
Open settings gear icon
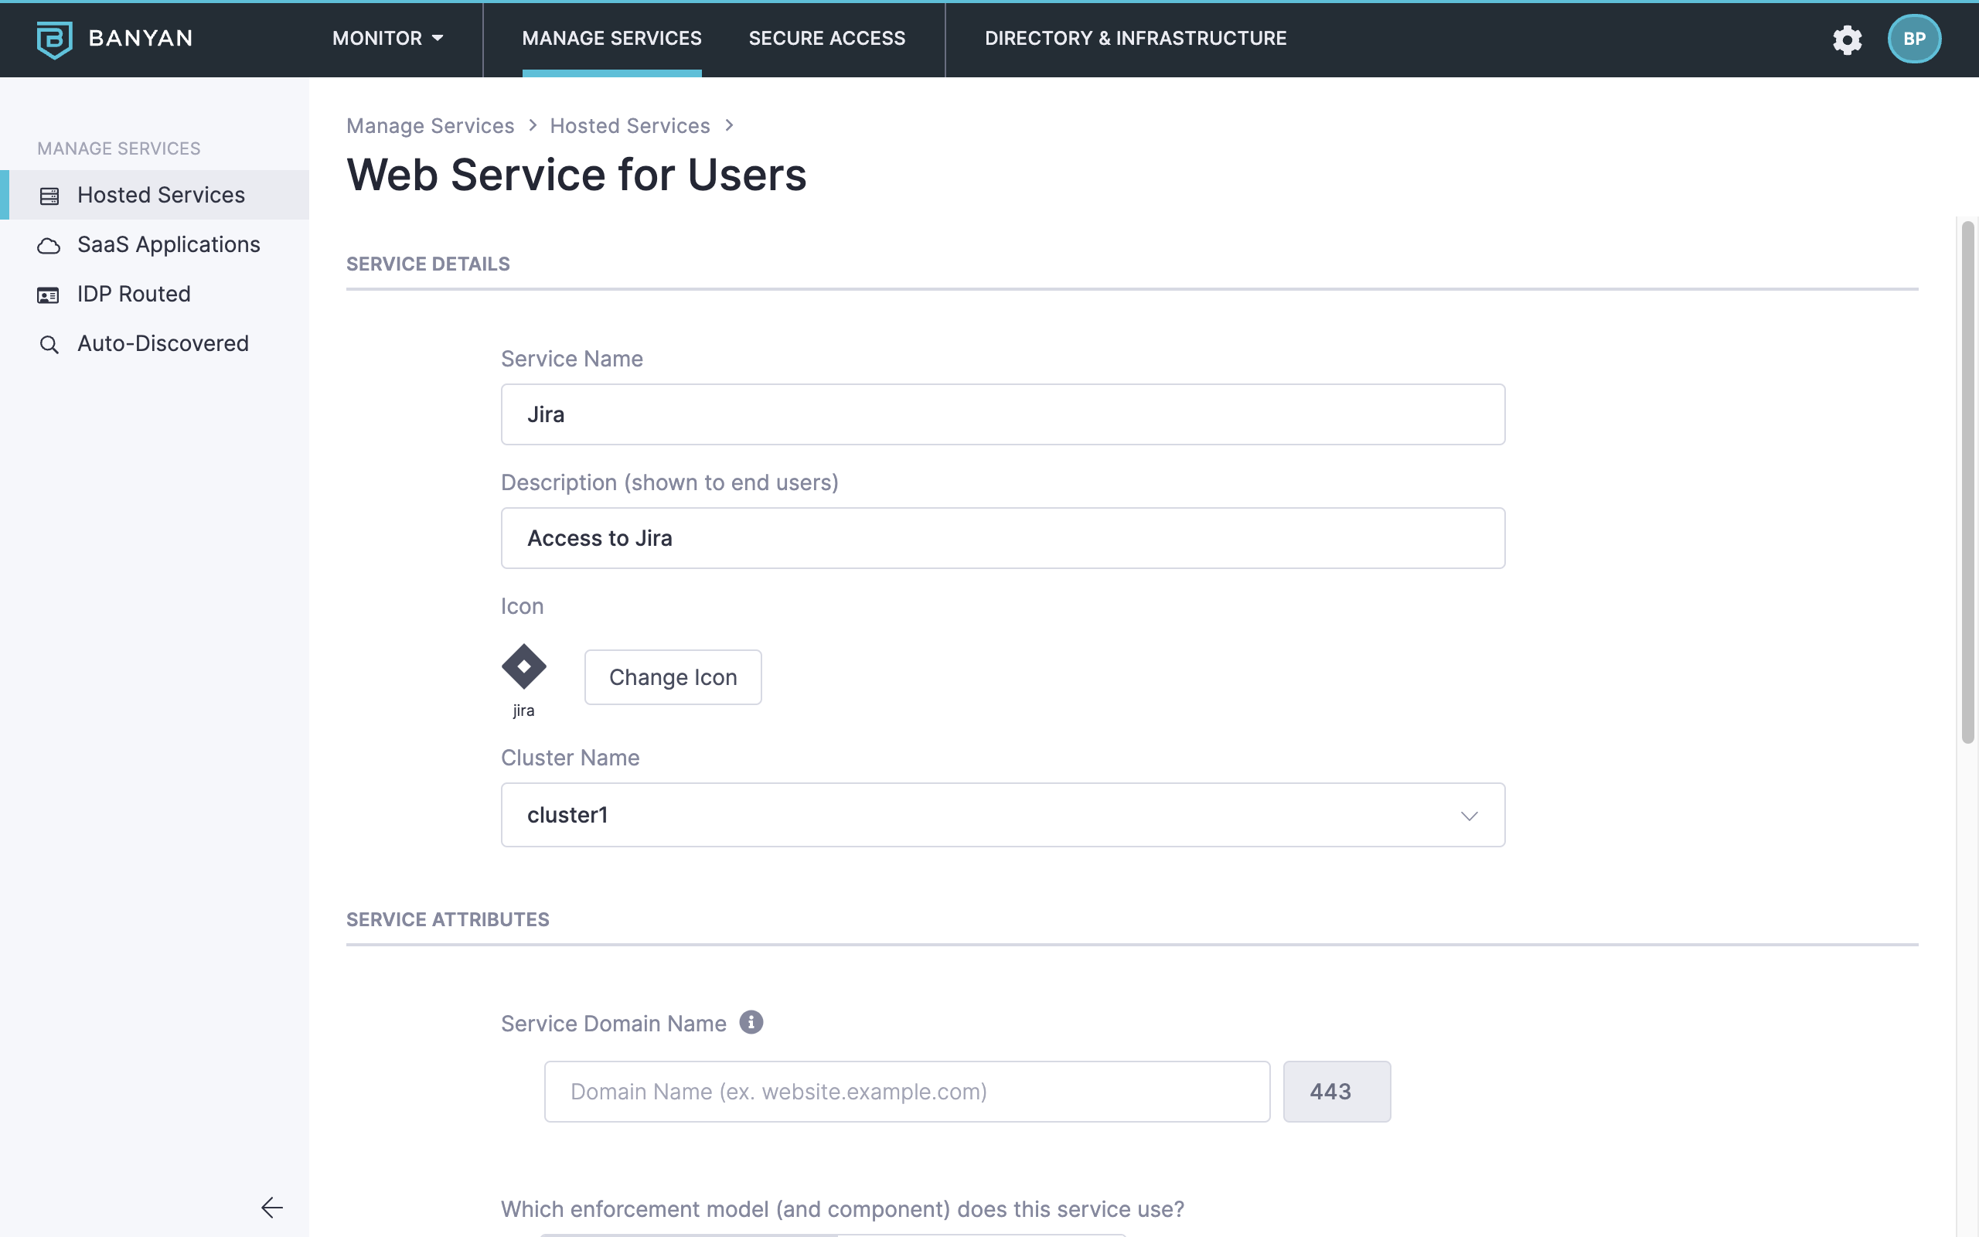(1847, 39)
